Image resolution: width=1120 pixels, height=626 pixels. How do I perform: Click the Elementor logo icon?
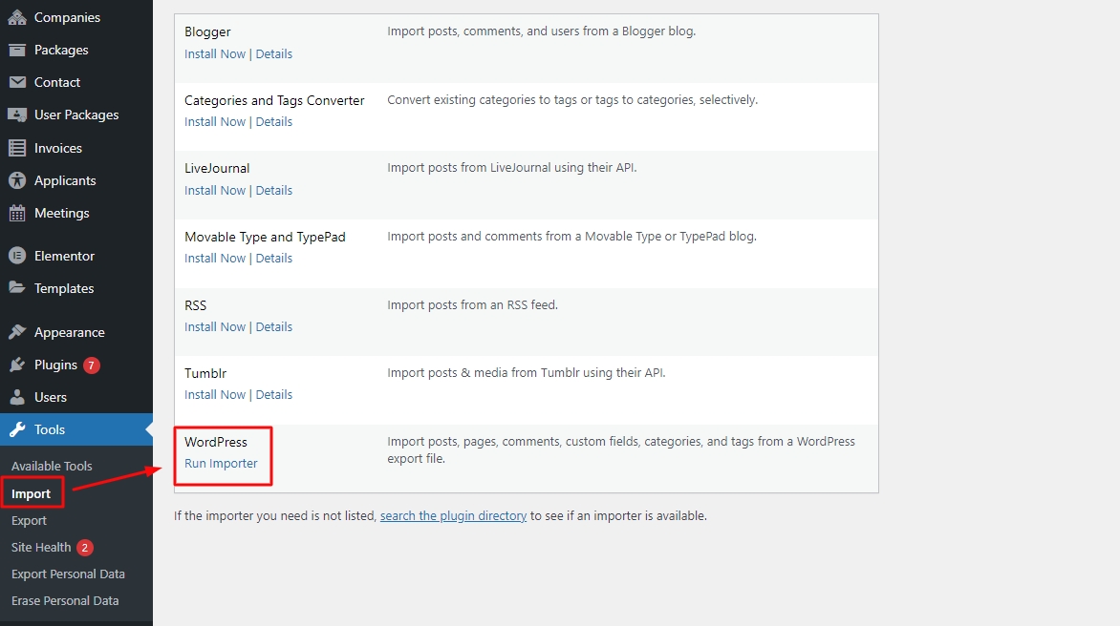click(17, 256)
